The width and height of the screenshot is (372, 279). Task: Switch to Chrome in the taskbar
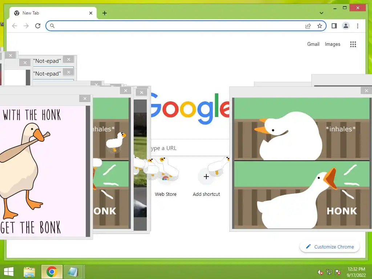coord(52,272)
